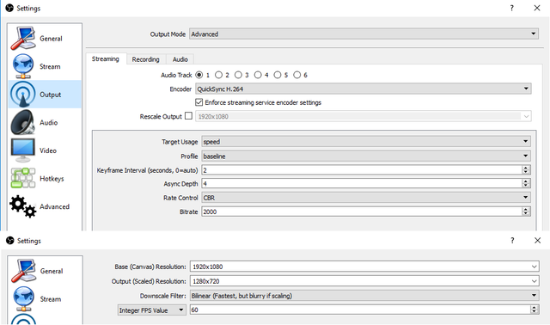The height and width of the screenshot is (325, 550).
Task: Open General settings in the upper Settings window
Action: tap(45, 38)
